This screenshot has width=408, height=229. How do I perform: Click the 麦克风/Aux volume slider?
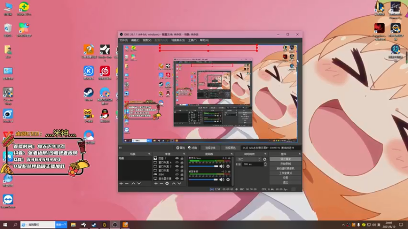(x=203, y=166)
